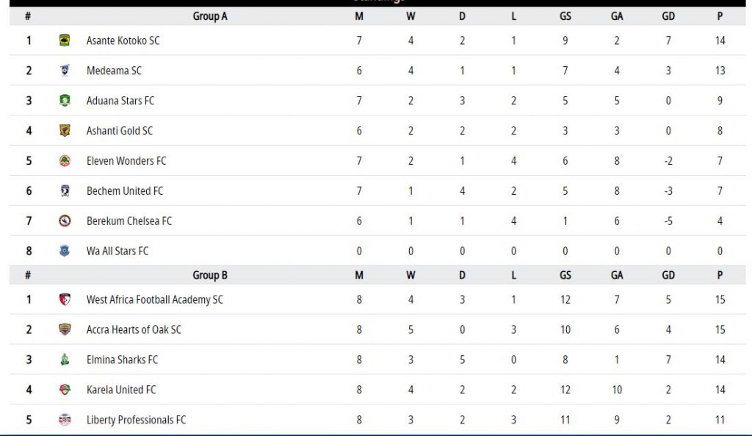
Task: Click the Liberty Professionals FC logo
Action: pyautogui.click(x=65, y=420)
